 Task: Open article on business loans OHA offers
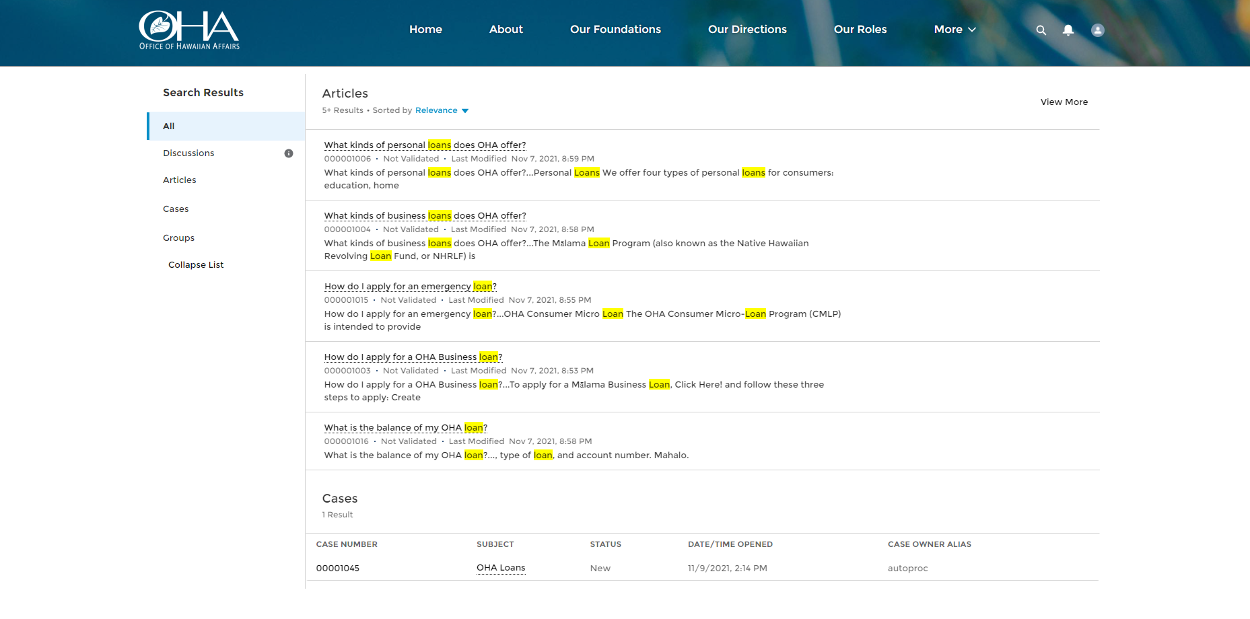425,216
